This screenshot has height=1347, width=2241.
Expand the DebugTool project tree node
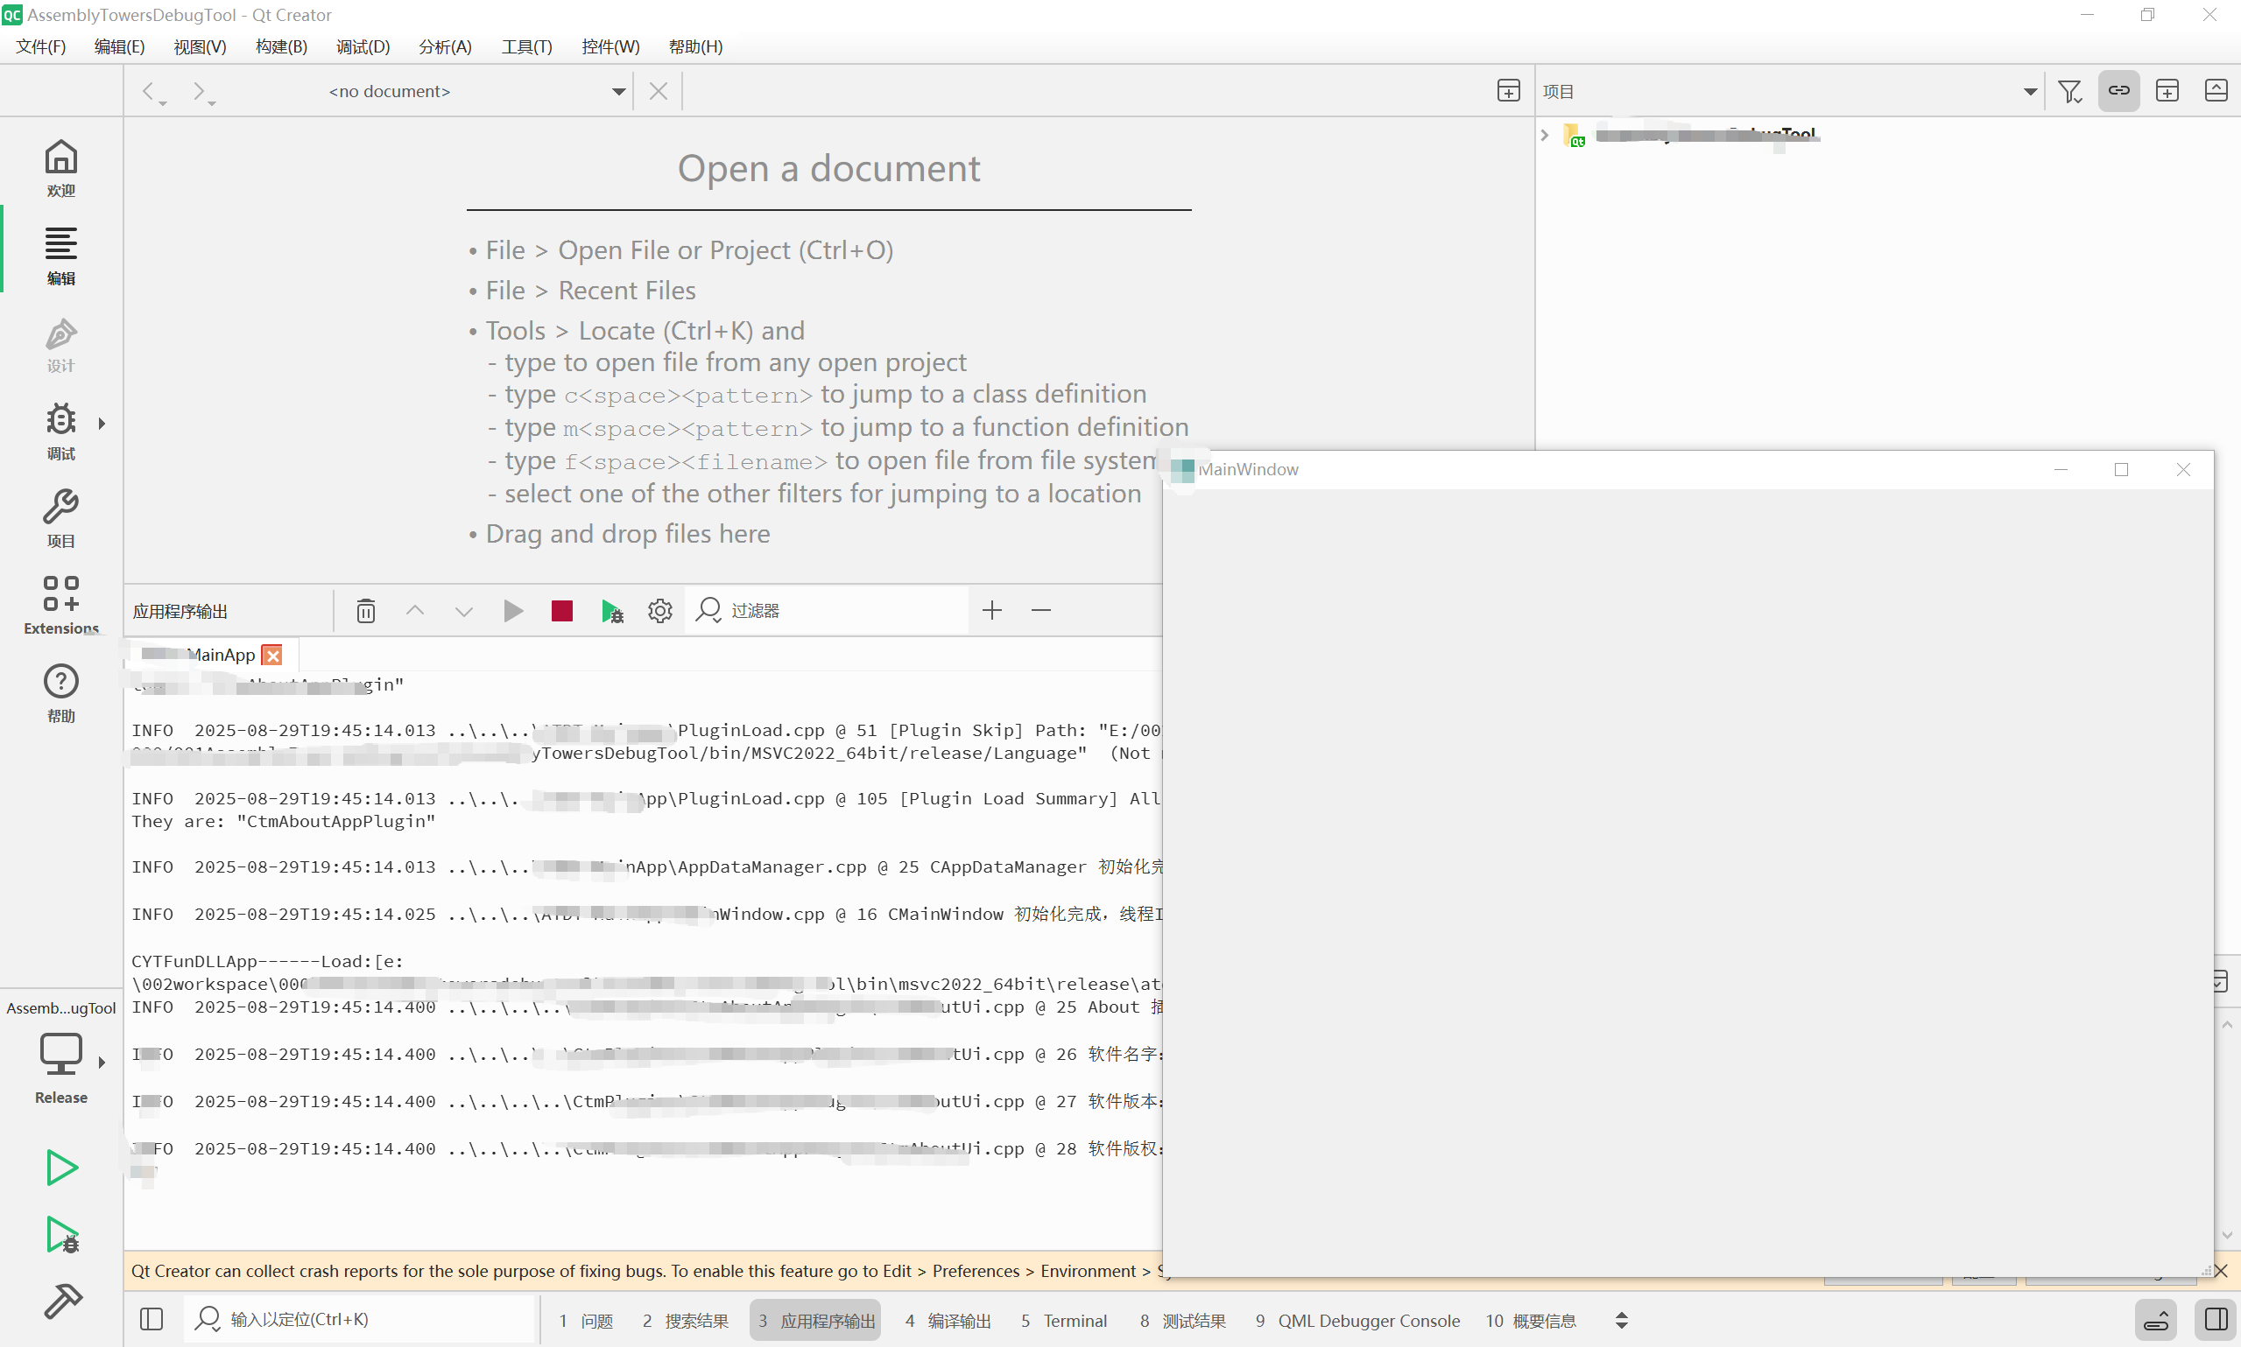point(1545,136)
